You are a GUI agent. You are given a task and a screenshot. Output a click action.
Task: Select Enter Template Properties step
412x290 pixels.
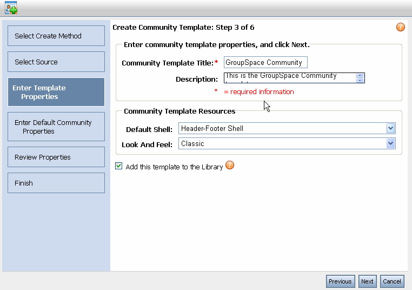pos(56,92)
